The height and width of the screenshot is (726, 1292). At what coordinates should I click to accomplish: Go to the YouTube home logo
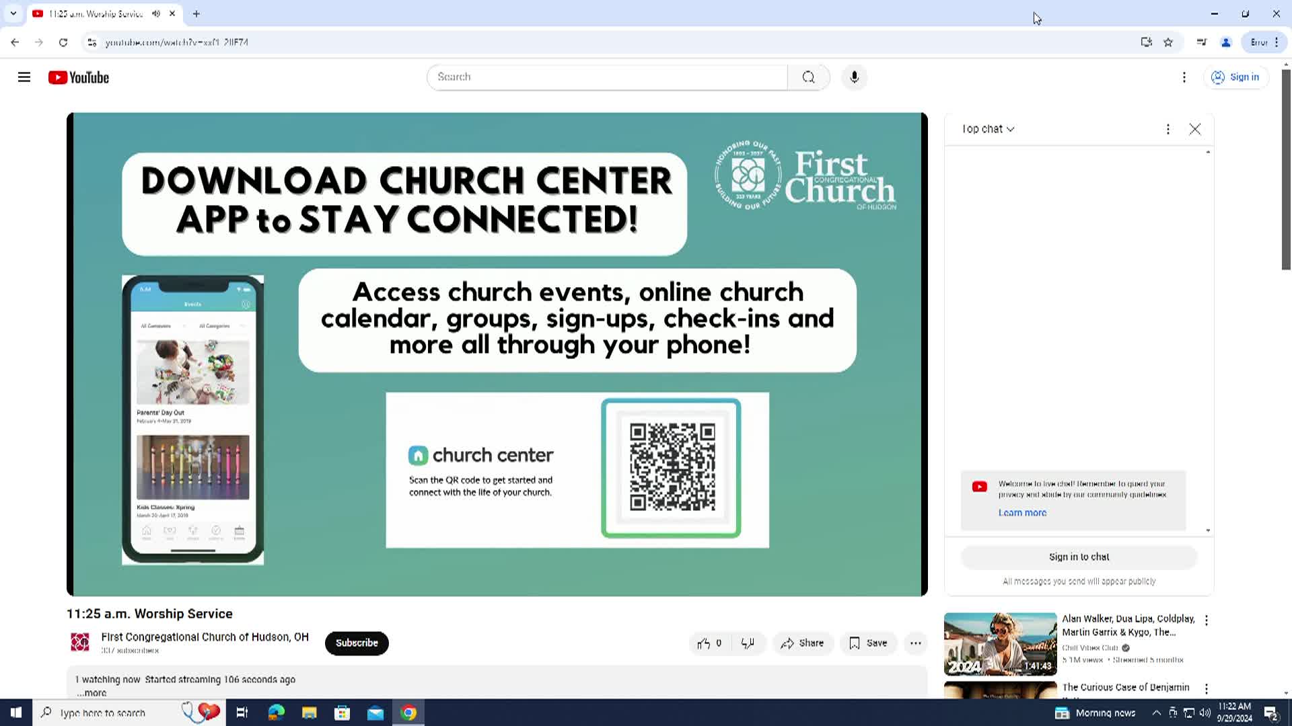click(x=79, y=77)
